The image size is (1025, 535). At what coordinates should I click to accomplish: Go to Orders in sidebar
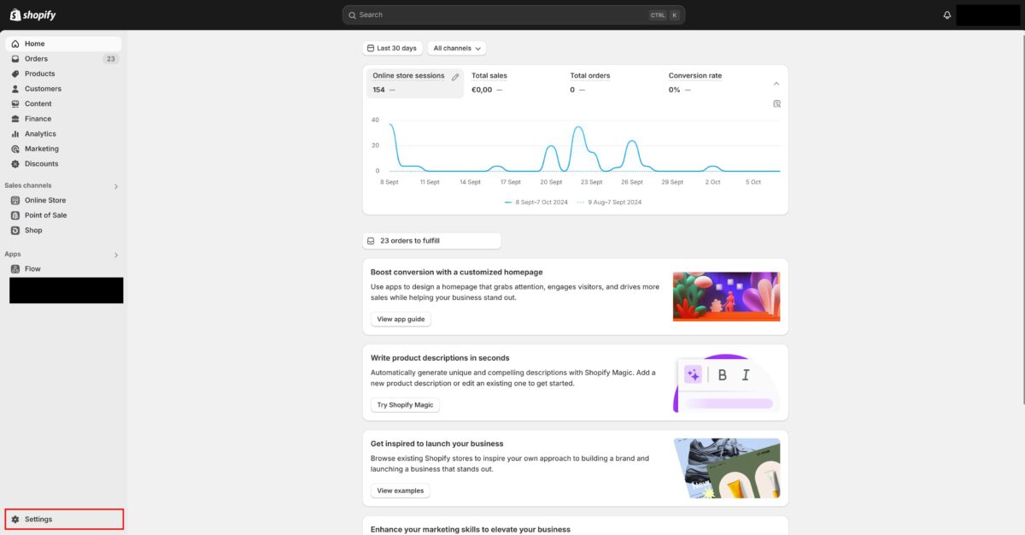point(36,59)
